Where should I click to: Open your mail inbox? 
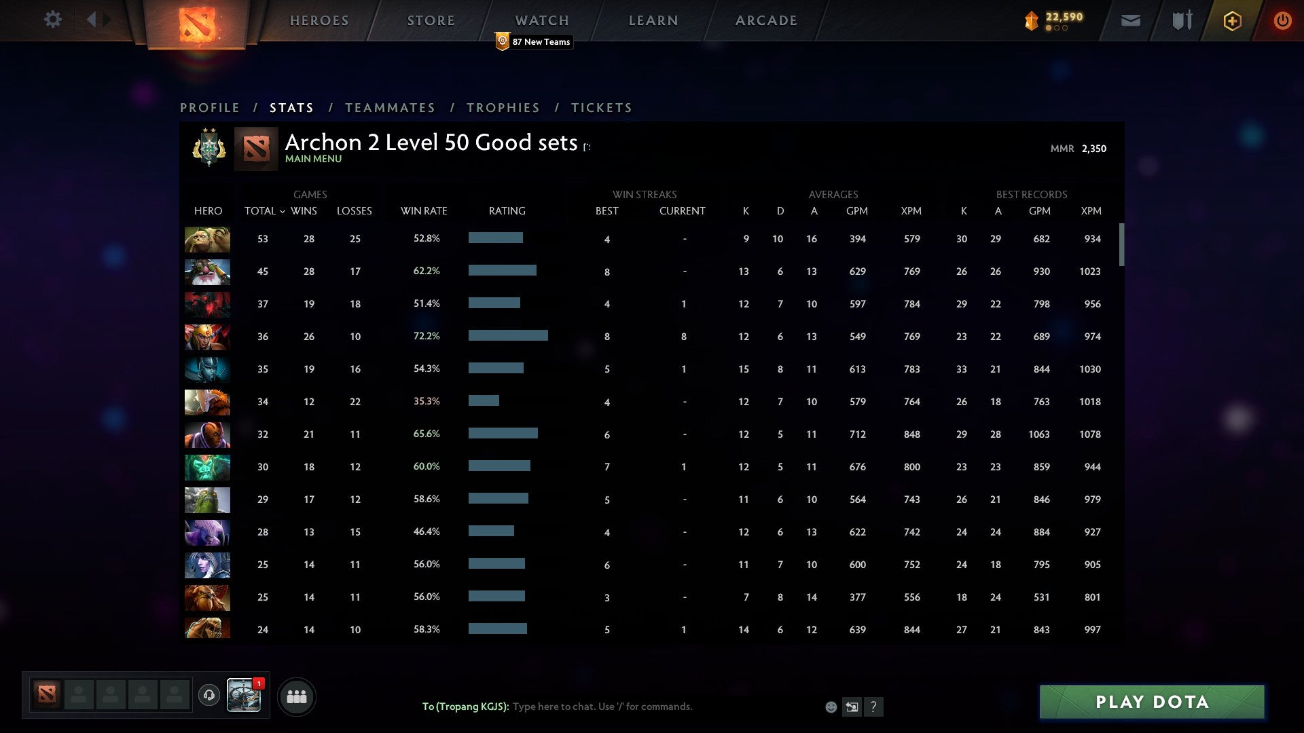tap(1130, 20)
